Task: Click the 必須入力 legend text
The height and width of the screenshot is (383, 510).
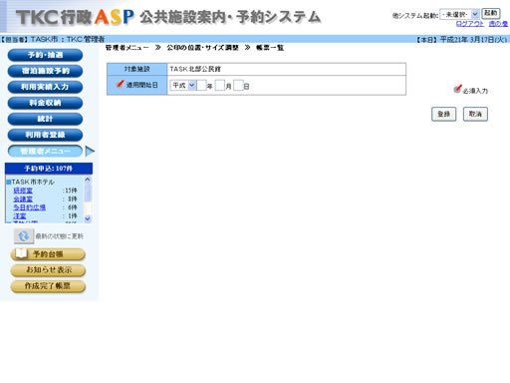Action: pos(475,91)
